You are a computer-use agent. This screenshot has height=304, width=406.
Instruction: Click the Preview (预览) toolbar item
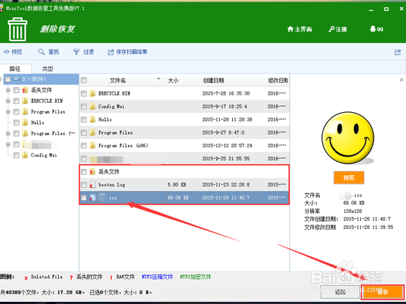(x=13, y=52)
